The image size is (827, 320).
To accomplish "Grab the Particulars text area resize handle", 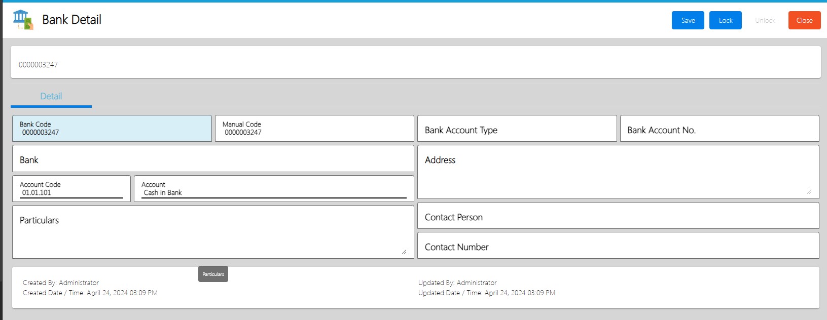I will tap(404, 251).
